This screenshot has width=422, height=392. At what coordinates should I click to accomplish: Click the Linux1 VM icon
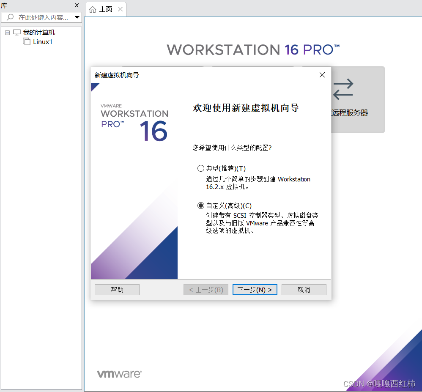point(27,41)
